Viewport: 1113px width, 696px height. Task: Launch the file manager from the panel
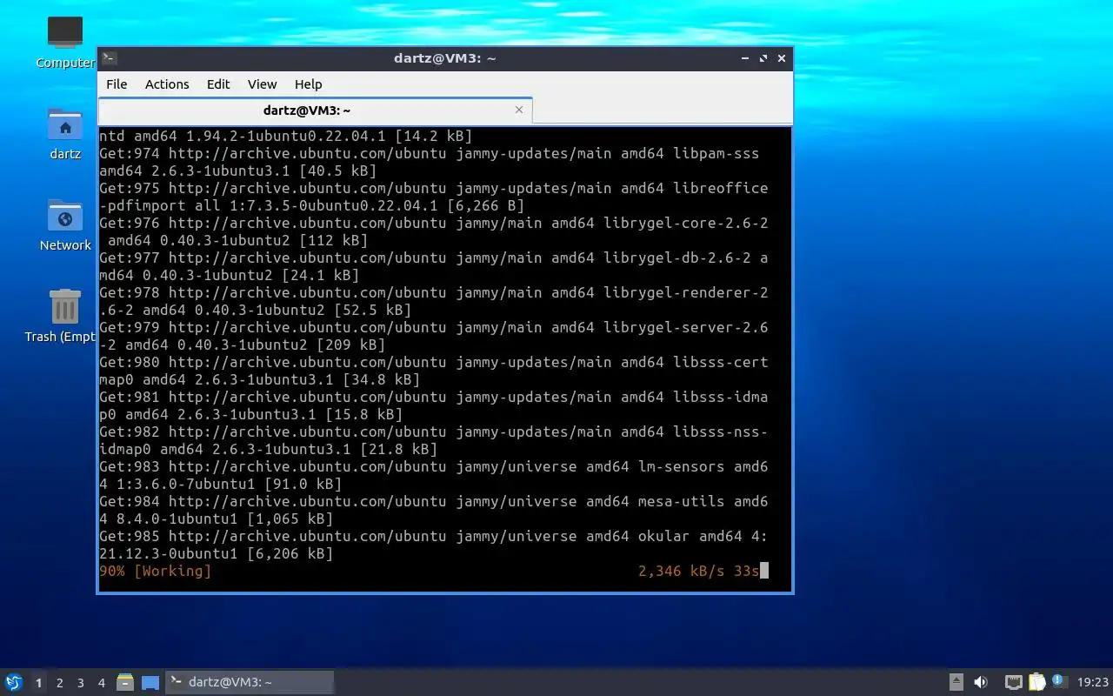coord(125,683)
